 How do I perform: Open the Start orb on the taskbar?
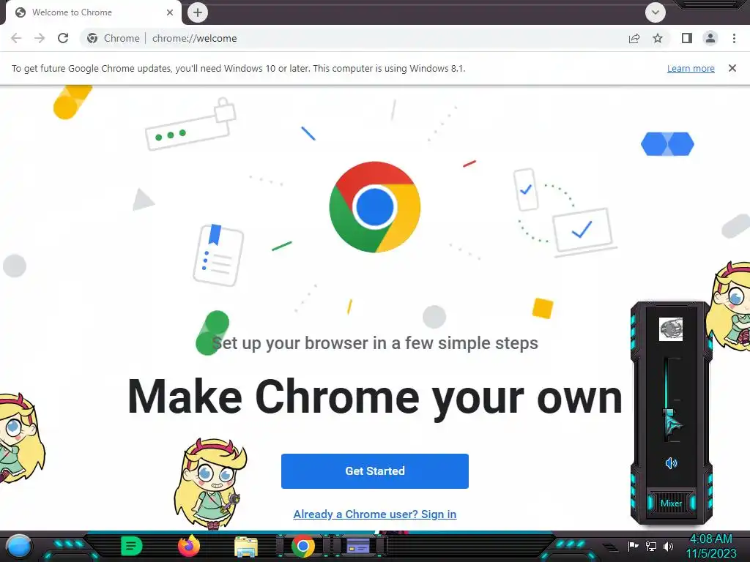click(x=19, y=546)
